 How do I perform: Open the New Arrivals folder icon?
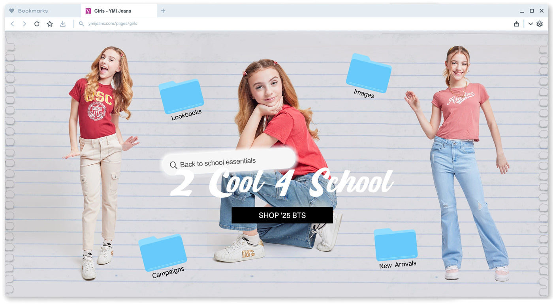(x=396, y=245)
